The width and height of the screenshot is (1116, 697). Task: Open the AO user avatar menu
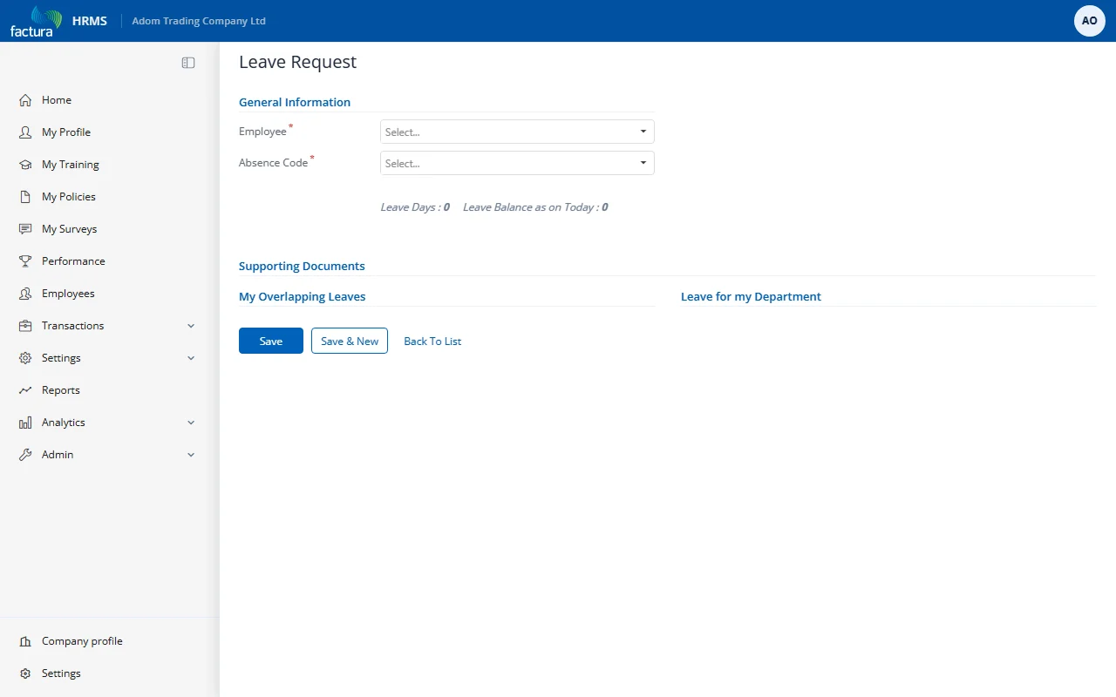point(1090,21)
